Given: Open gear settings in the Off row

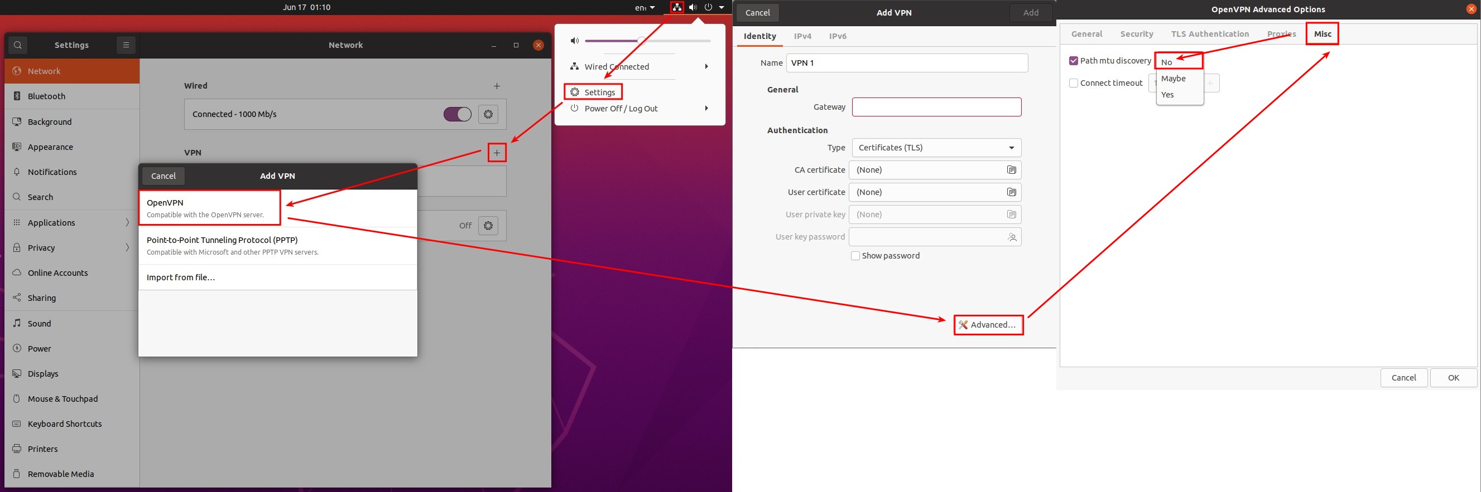Looking at the screenshot, I should pyautogui.click(x=488, y=226).
